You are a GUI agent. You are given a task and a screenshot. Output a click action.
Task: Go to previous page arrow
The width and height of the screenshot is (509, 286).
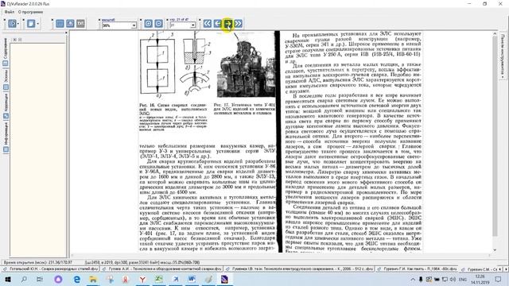[x=217, y=24]
